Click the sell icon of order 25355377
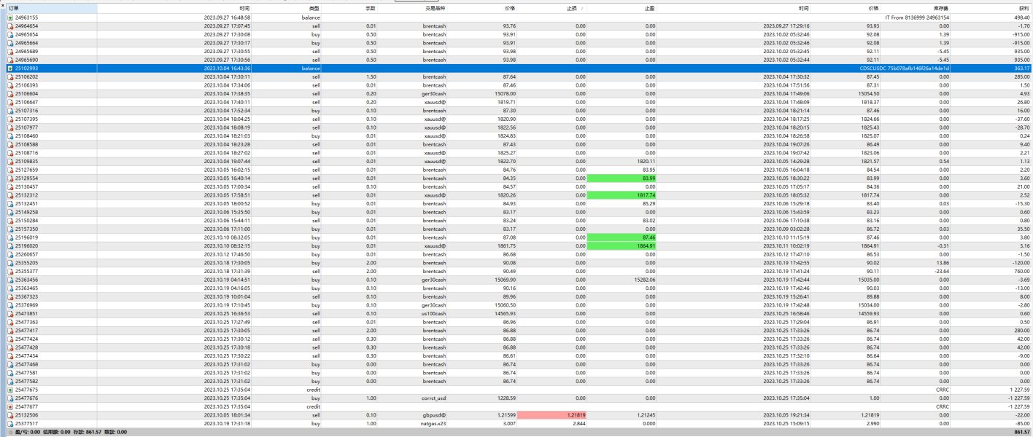Image resolution: width=1033 pixels, height=437 pixels. click(x=10, y=272)
